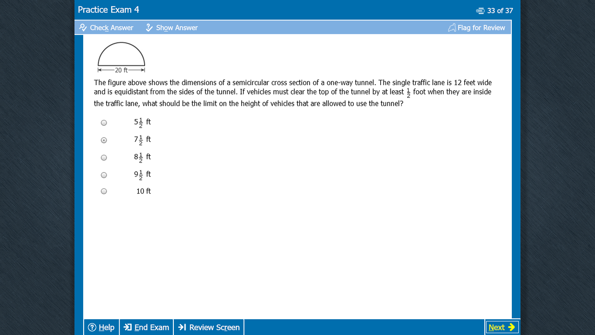Image resolution: width=595 pixels, height=335 pixels.
Task: Open the Review Screen
Action: click(209, 327)
